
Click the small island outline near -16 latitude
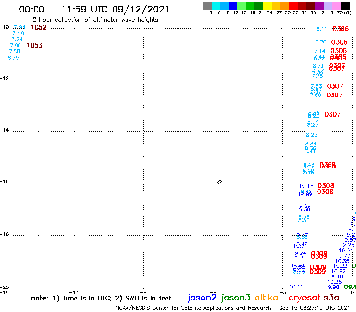pyautogui.click(x=219, y=182)
